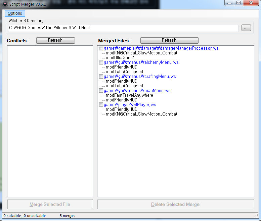Click the Witcher 3 directory path field
The width and height of the screenshot is (261, 221).
point(123,28)
